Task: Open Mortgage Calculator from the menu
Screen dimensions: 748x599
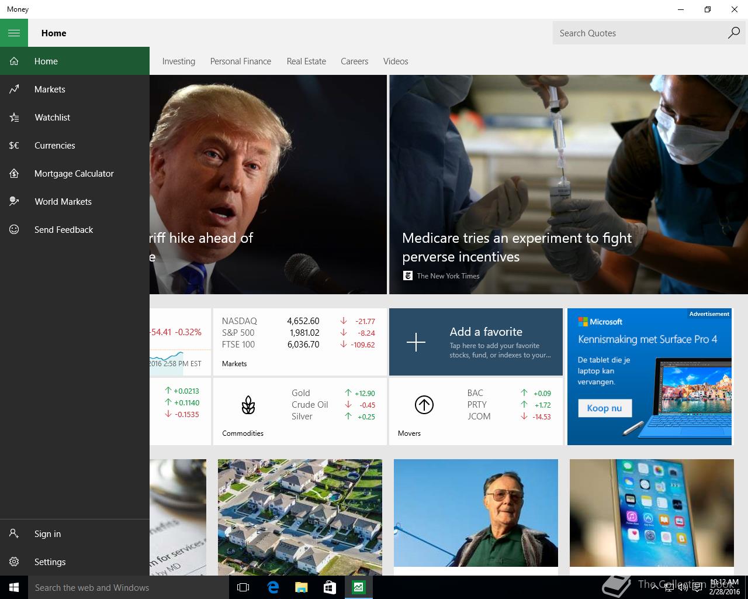Action: [75, 173]
